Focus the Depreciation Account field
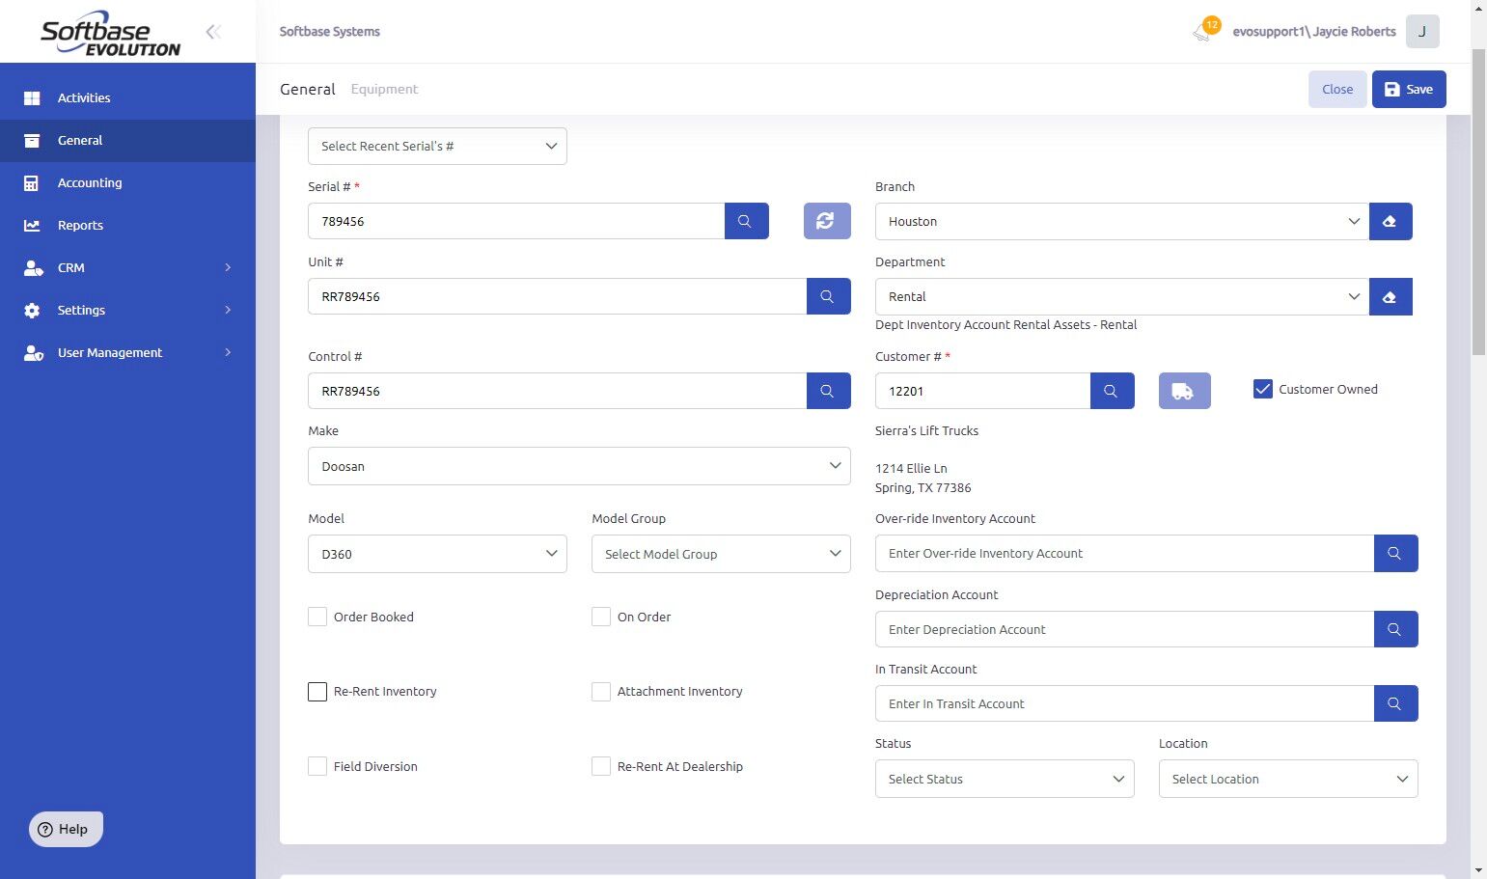This screenshot has height=879, width=1487. (x=1124, y=629)
